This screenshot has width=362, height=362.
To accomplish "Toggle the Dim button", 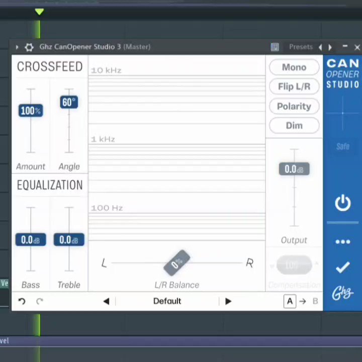I will click(x=294, y=125).
